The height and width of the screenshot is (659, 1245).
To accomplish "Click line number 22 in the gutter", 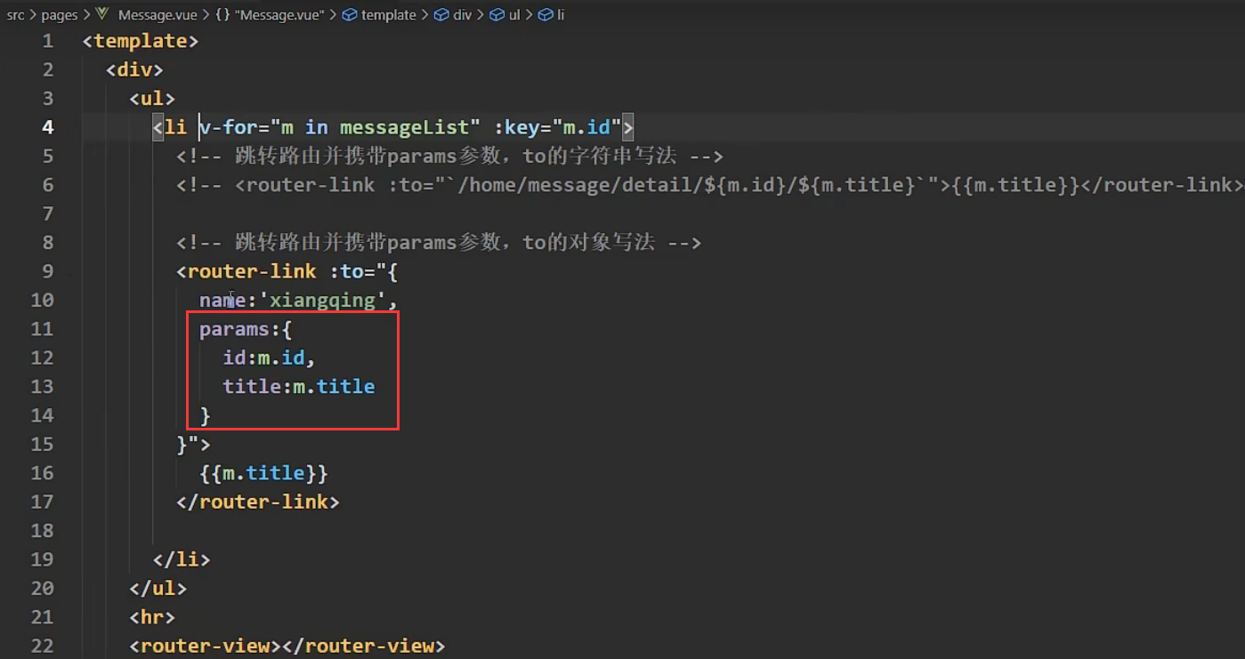I will pyautogui.click(x=42, y=646).
